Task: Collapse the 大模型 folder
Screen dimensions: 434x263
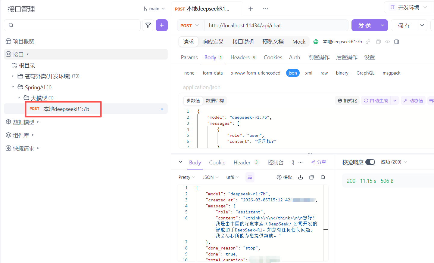Action: 19,98
